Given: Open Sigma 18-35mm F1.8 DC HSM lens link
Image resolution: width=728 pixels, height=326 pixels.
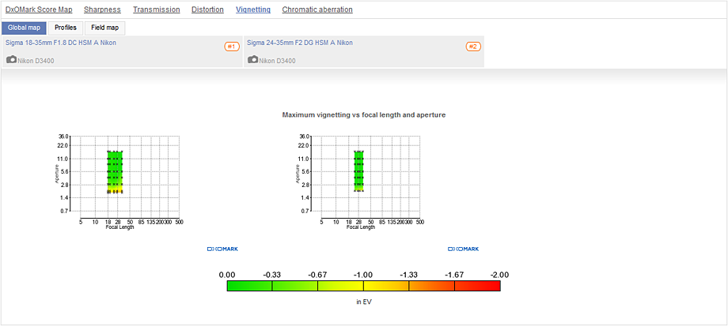Looking at the screenshot, I should pos(61,43).
